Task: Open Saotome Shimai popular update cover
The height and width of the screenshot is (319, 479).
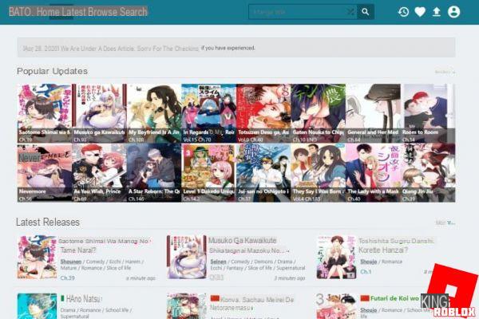Action: click(x=44, y=113)
